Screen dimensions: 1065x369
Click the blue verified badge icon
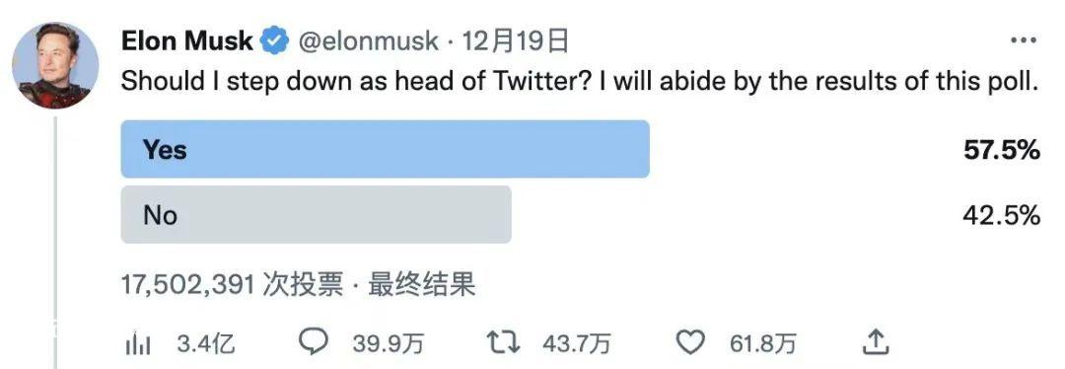click(274, 41)
